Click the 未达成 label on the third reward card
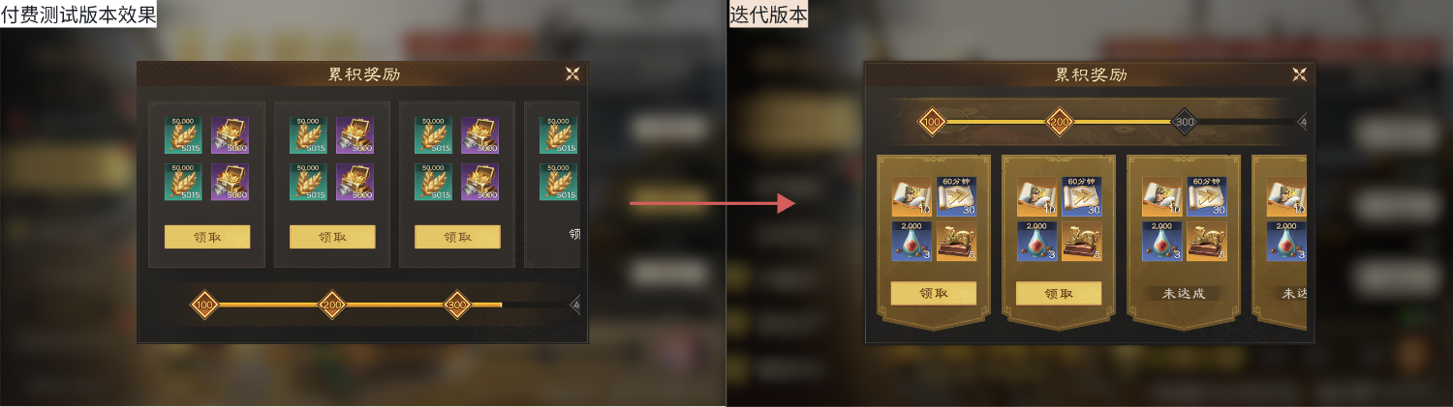Image resolution: width=1453 pixels, height=407 pixels. coord(1184,293)
